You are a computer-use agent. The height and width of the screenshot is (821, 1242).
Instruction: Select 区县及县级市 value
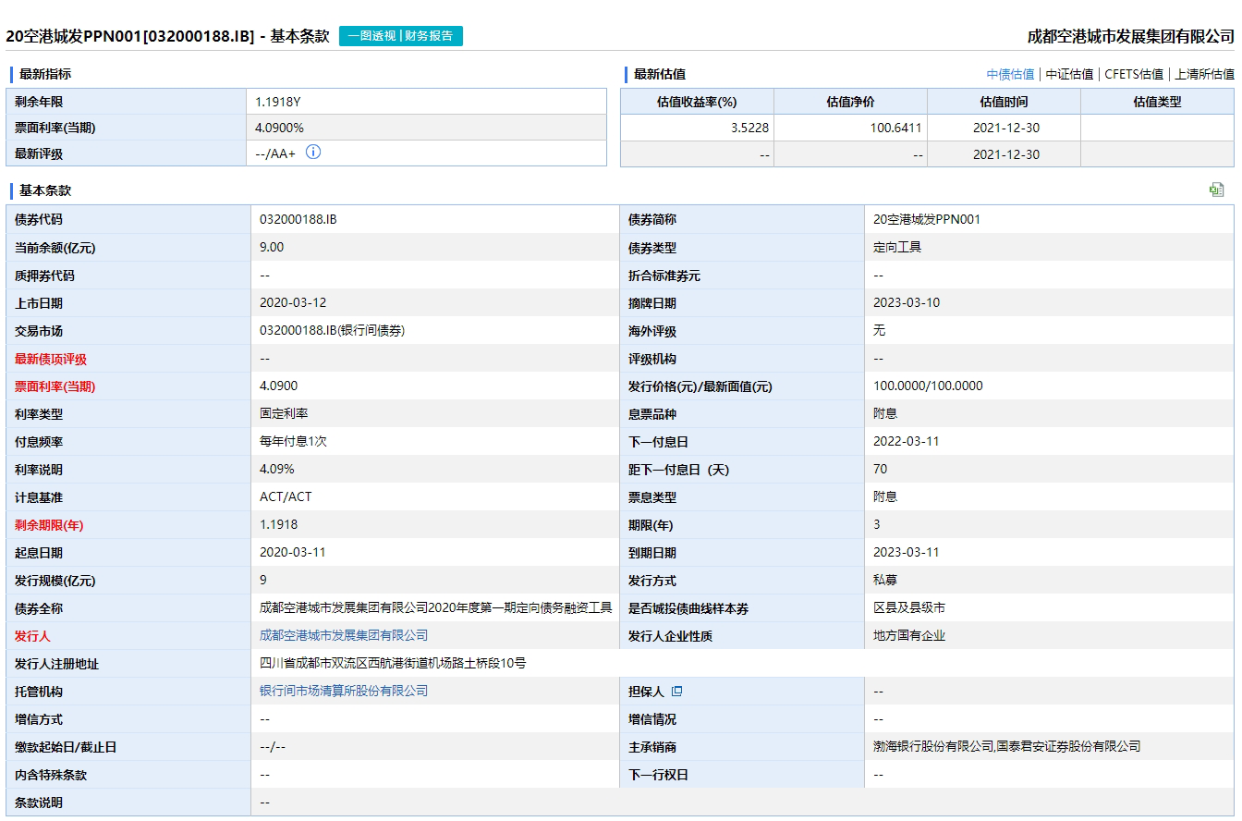(x=909, y=607)
